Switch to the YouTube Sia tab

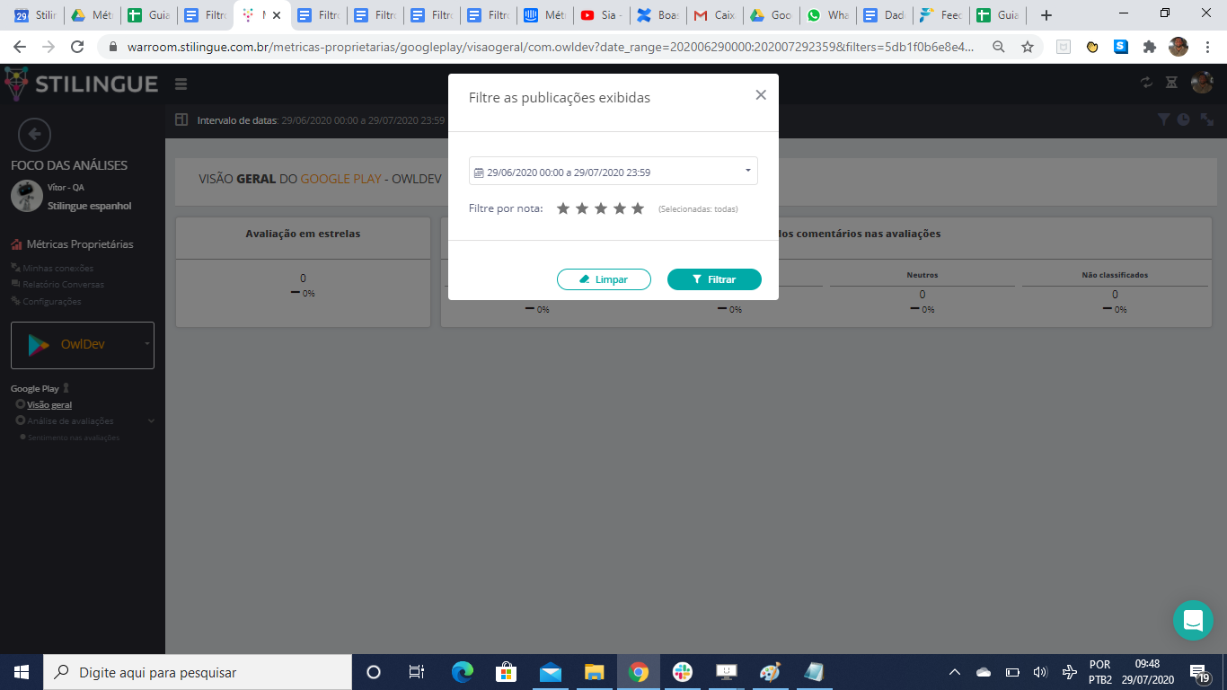(600, 15)
